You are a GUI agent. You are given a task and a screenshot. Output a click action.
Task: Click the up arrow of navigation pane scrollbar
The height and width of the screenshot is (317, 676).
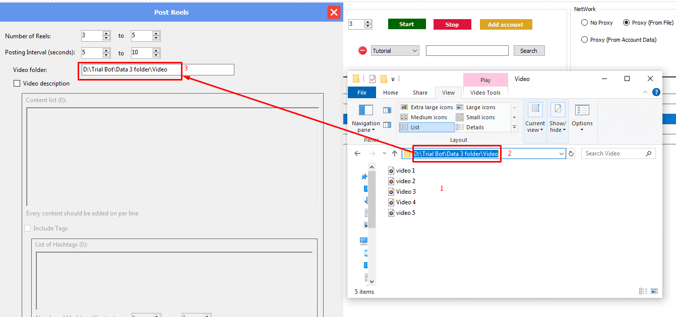click(x=372, y=167)
